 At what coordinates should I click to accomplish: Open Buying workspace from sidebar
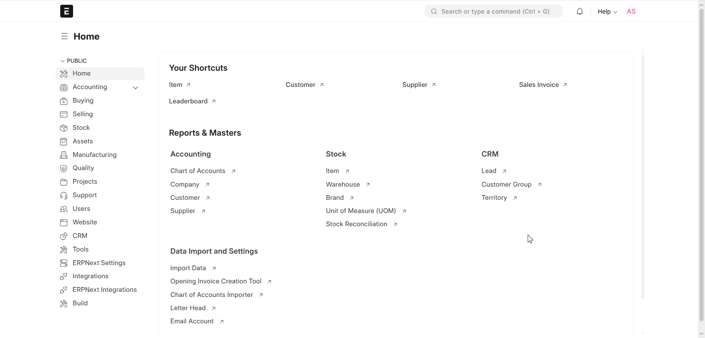(x=83, y=100)
